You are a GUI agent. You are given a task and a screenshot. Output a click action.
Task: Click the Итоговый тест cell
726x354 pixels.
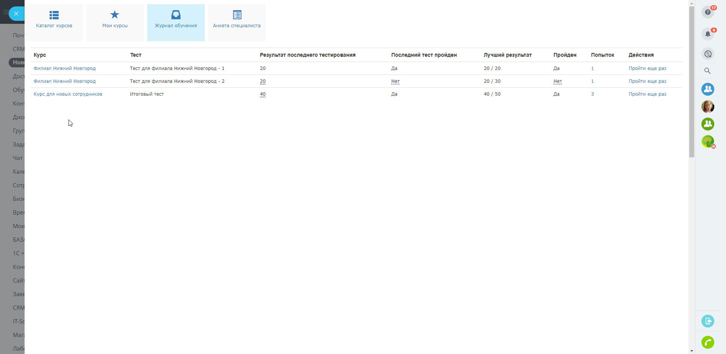147,94
